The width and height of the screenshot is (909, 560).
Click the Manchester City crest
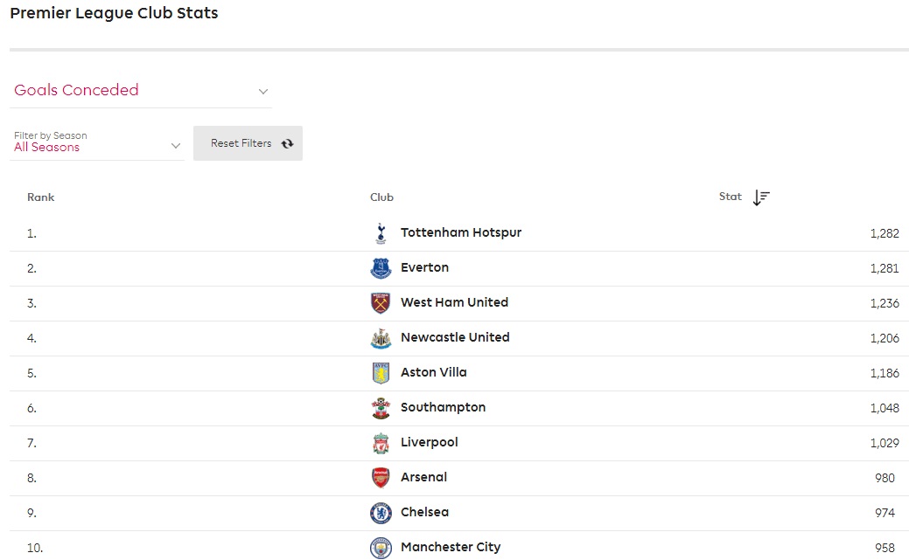pos(380,548)
